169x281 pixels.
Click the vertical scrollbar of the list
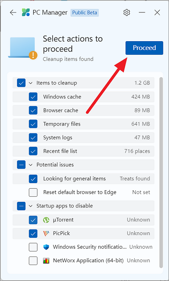pyautogui.click(x=161, y=173)
